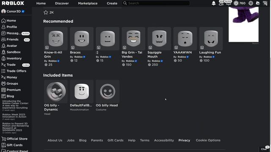Open Trade Offers in sidebar

click(16, 71)
